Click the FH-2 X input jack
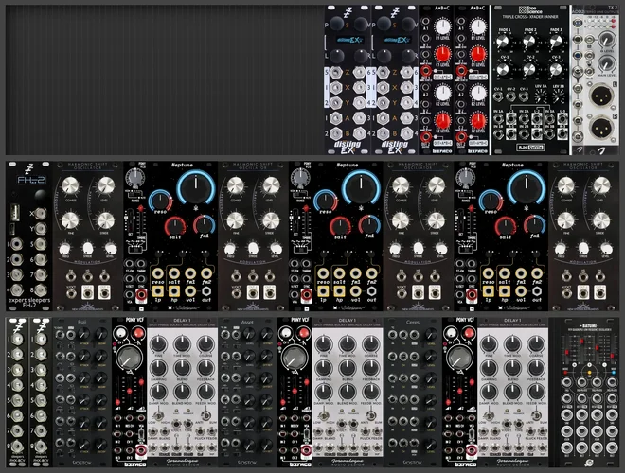Image resolution: width=625 pixels, height=473 pixels. (40, 214)
